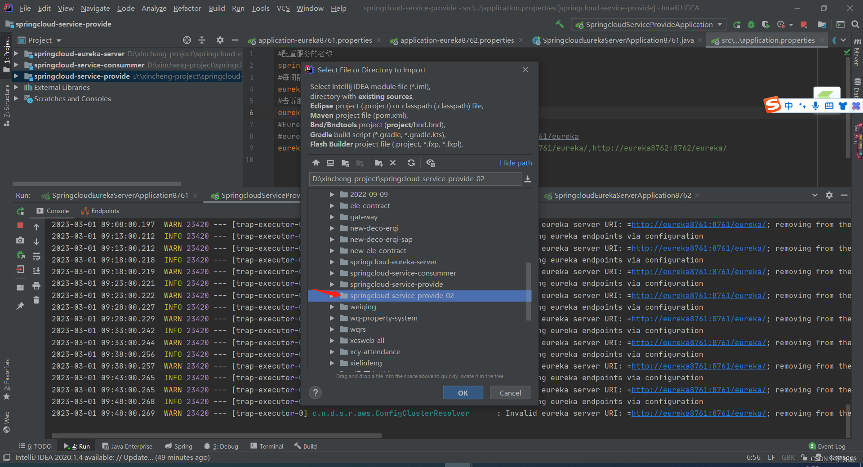The height and width of the screenshot is (467, 863).
Task: Open eureka8761 URL link in first log line
Action: pyautogui.click(x=698, y=224)
